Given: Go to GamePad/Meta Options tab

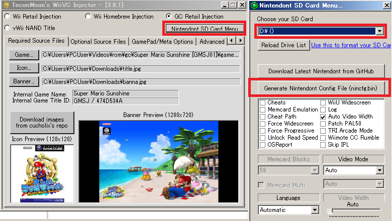Looking at the screenshot, I should pos(162,42).
